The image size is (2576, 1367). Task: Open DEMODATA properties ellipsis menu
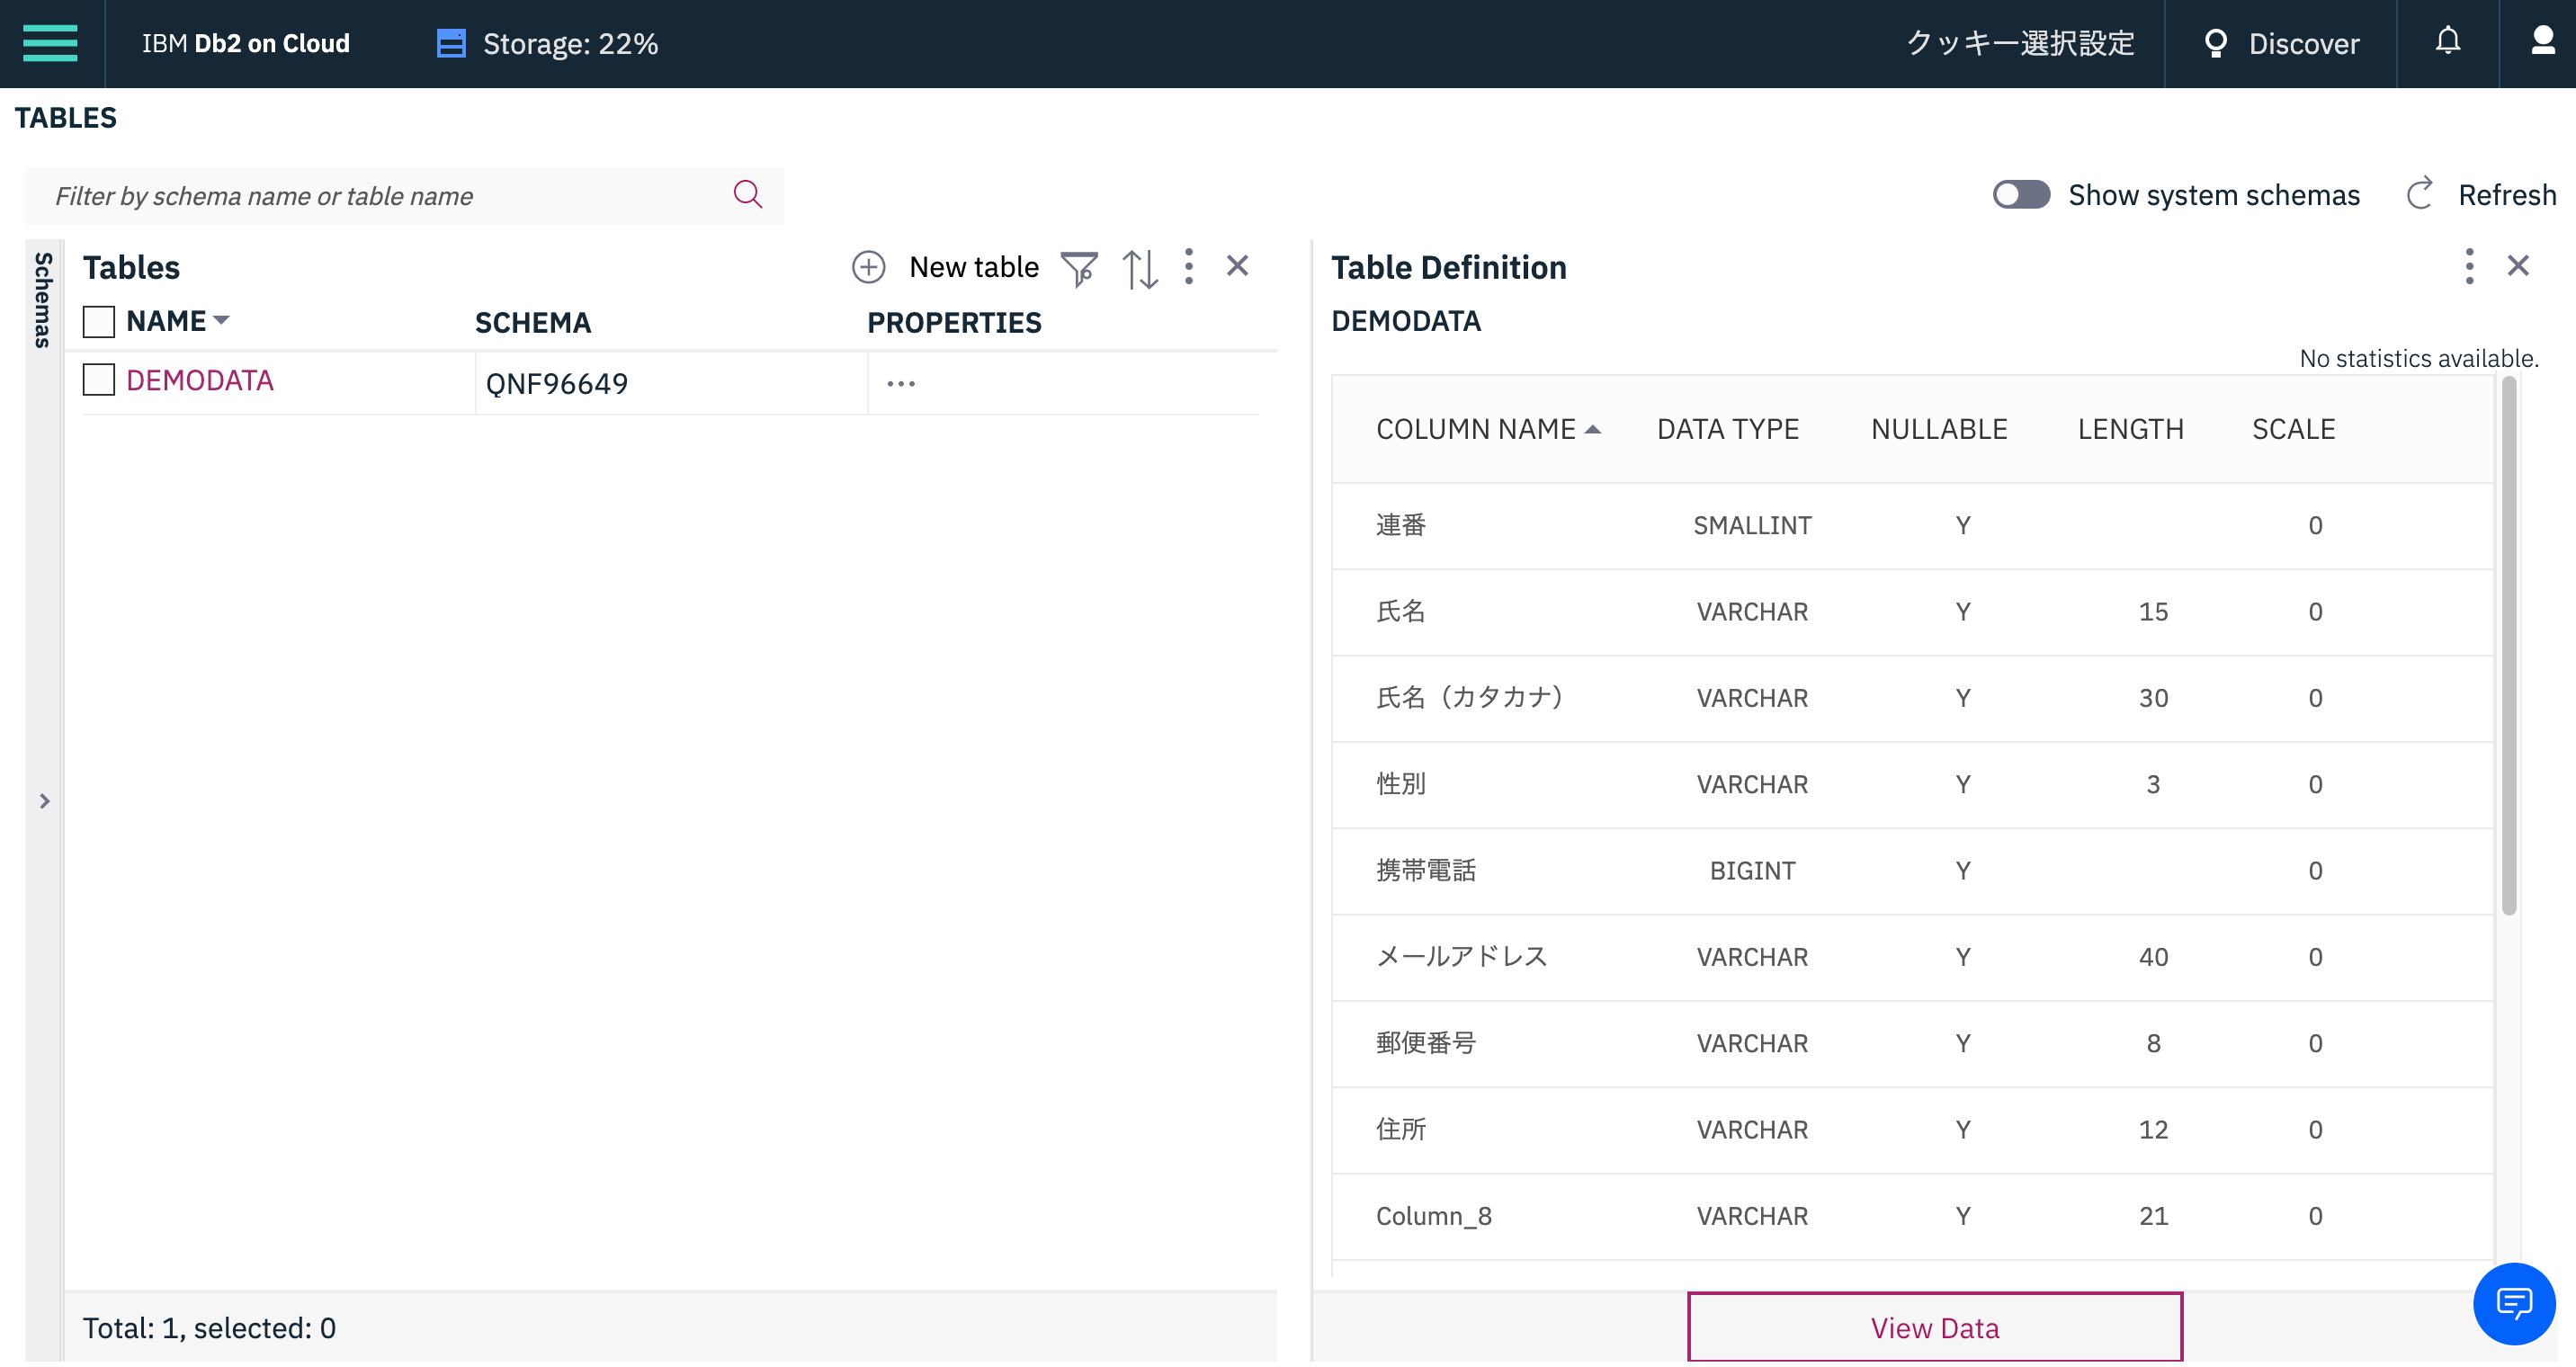[x=900, y=384]
